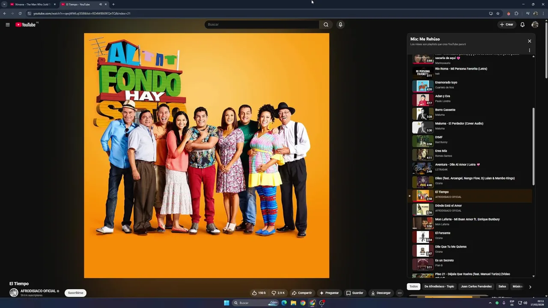This screenshot has height=308, width=548.
Task: Play Enamorado tuyo from the mix
Action: pyautogui.click(x=471, y=86)
